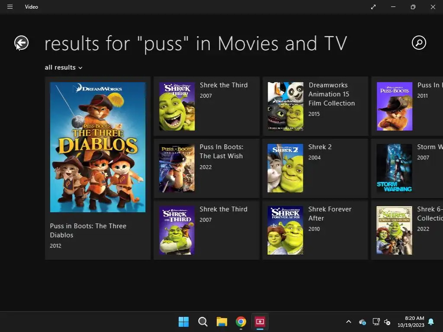
Task: Click the 2012 year under The Three Diablos
Action: point(55,246)
